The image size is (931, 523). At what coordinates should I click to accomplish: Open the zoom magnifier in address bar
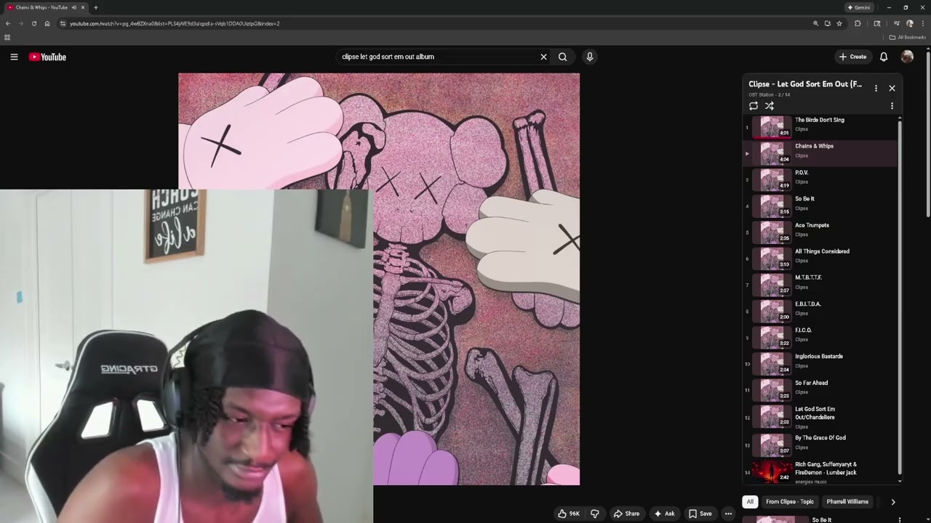tap(815, 23)
